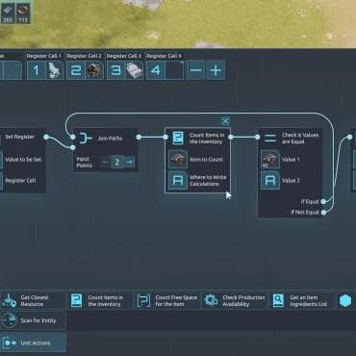Screen dimensions: 356x356
Task: Click the If Not Equal output connector
Action: 323,212
